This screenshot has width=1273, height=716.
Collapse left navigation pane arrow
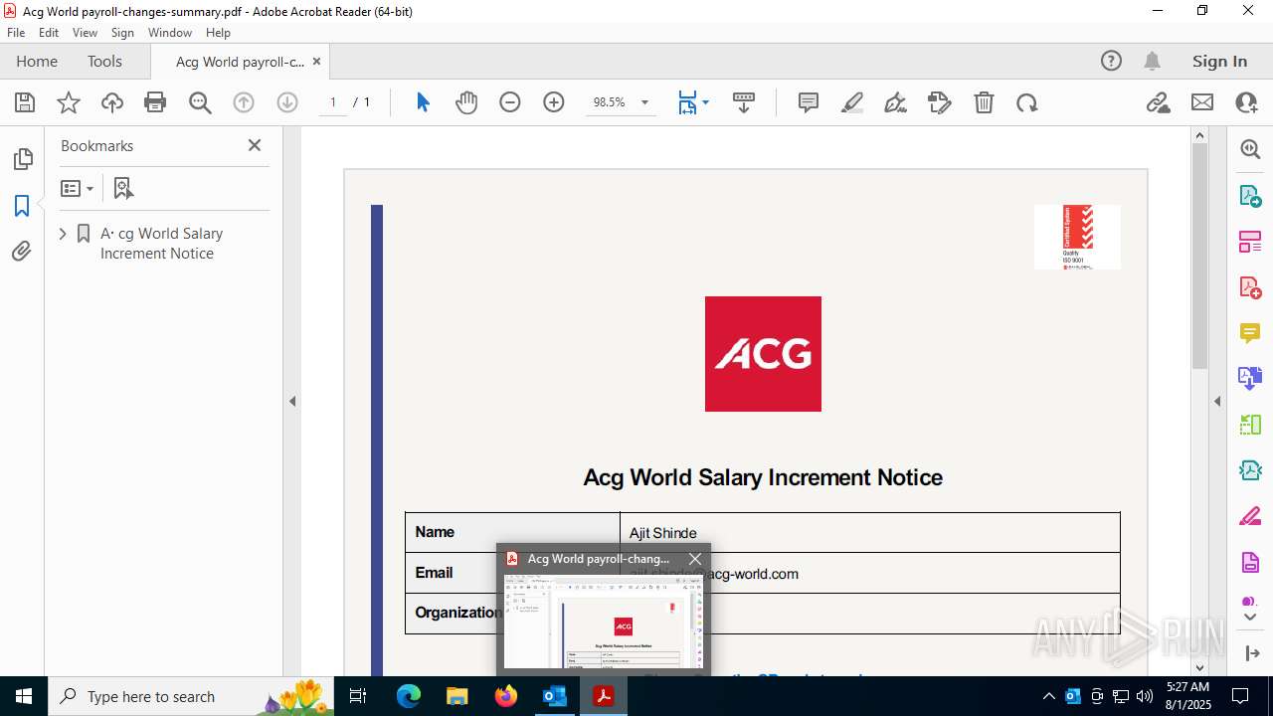pyautogui.click(x=292, y=402)
